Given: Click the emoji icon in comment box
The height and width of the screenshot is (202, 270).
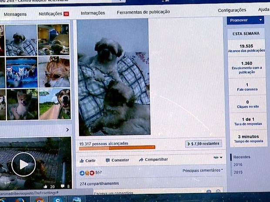Looking at the screenshot, I should pyautogui.click(x=218, y=192).
